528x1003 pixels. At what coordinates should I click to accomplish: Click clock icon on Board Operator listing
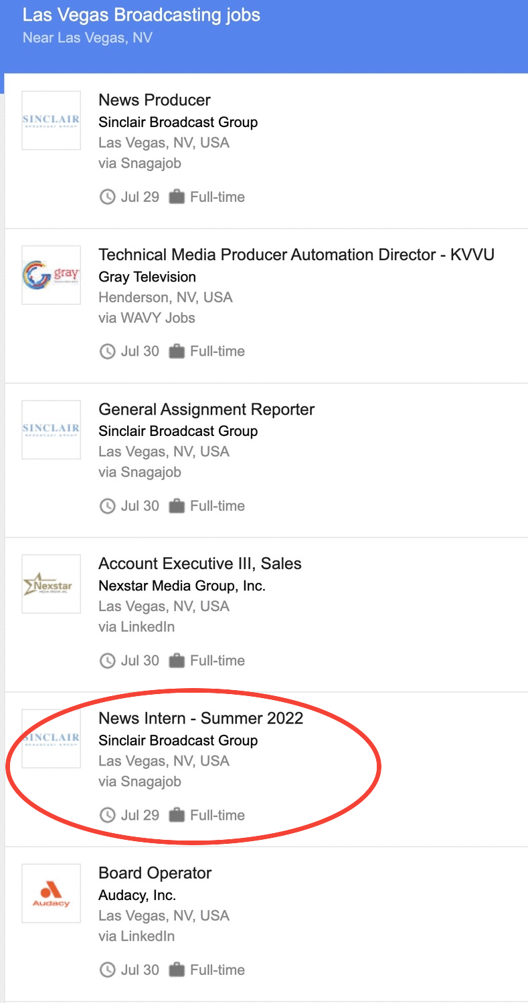click(107, 970)
